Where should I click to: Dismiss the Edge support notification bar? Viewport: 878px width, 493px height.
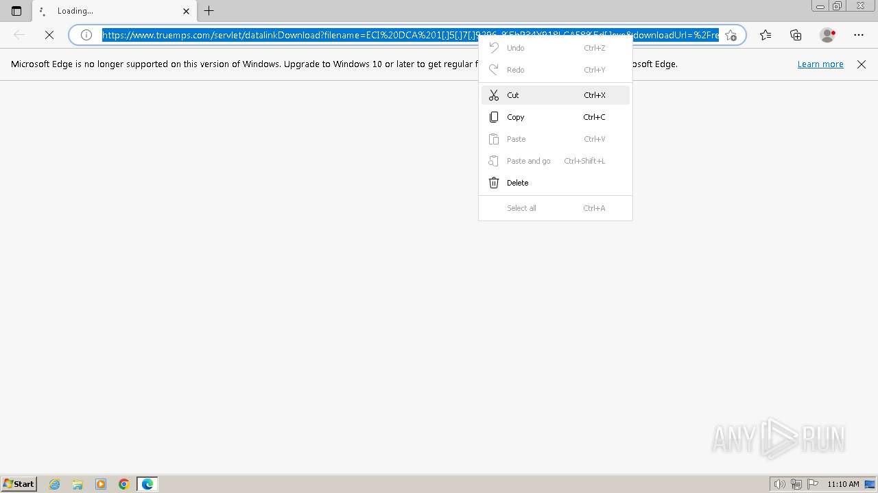coord(862,64)
